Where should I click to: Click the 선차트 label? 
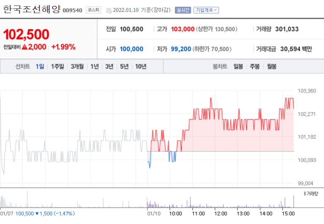[x=22, y=66]
